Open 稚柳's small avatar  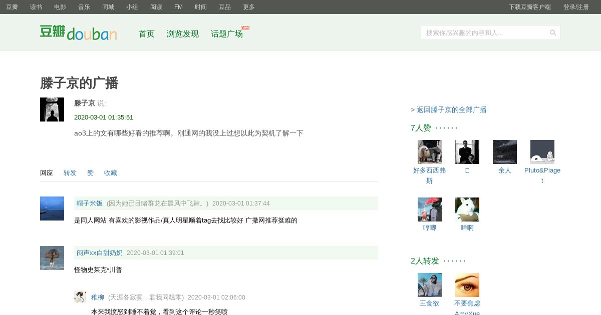tap(80, 296)
